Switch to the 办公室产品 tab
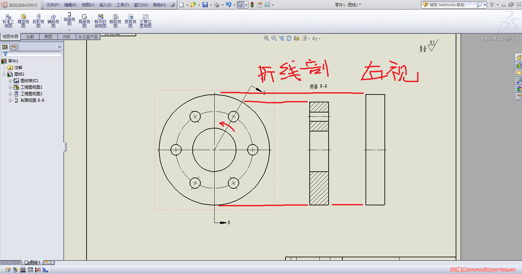 88,37
